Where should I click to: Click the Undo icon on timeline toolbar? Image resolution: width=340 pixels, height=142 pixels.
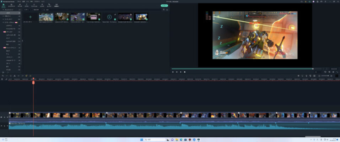coord(3,76)
